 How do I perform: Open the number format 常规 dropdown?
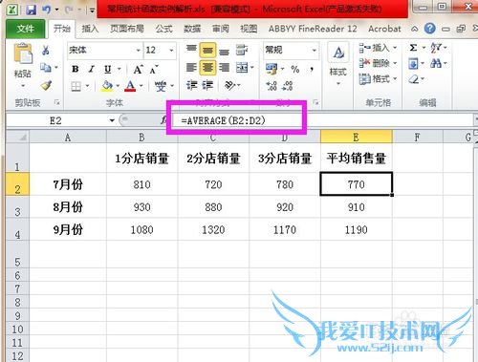click(x=315, y=51)
